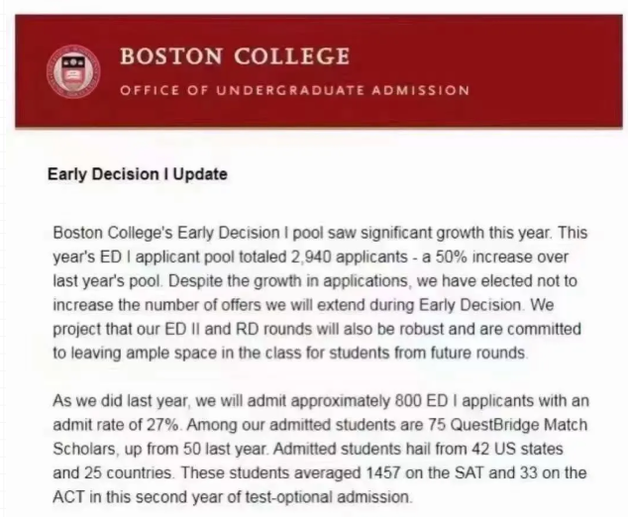628x517 pixels.
Task: Click the 2,940 applicants figure
Action: [x=348, y=257]
